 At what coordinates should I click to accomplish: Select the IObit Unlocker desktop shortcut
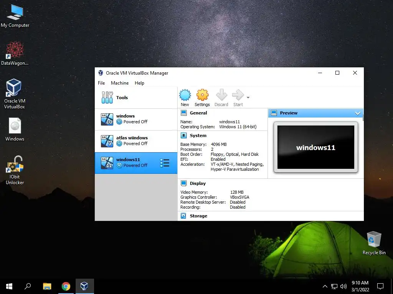(15, 170)
